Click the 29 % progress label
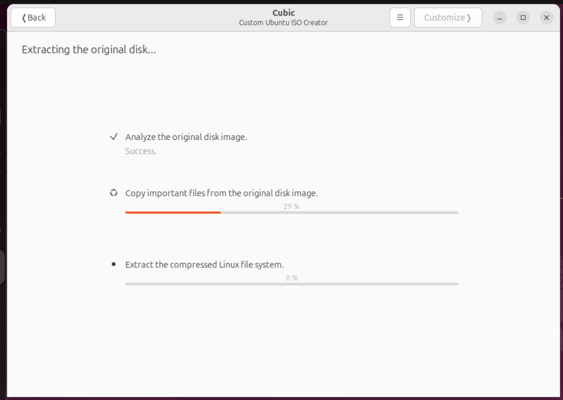This screenshot has width=563, height=400. click(x=292, y=207)
